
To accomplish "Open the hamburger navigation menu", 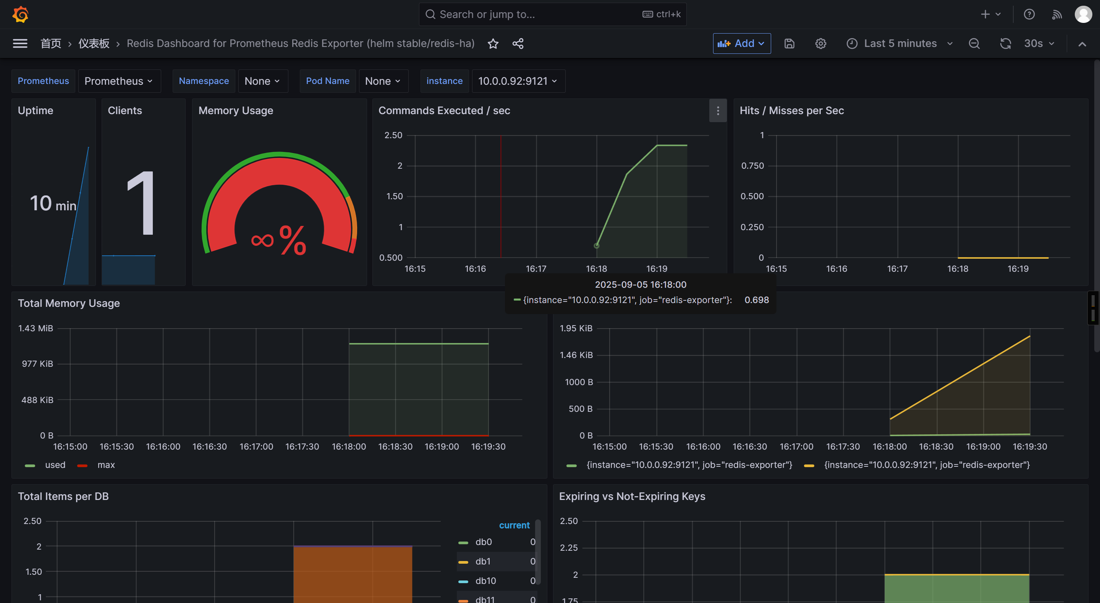I will point(20,44).
